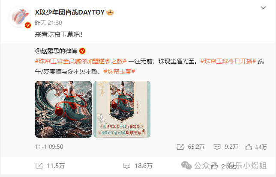Click verified badge beside 赵露思的微博

pyautogui.click(x=82, y=51)
